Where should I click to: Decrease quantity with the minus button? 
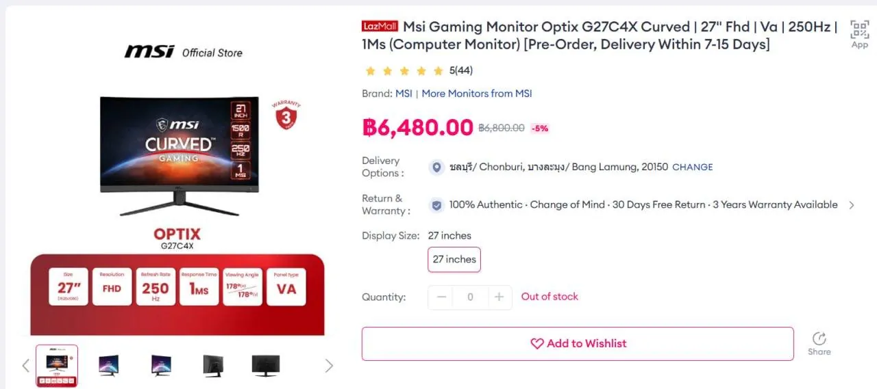coord(441,297)
